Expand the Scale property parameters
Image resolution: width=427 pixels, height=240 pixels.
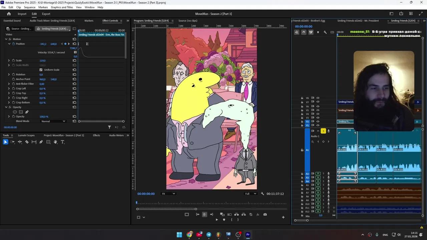click(9, 60)
